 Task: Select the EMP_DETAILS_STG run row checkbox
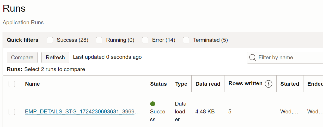pos(12,112)
